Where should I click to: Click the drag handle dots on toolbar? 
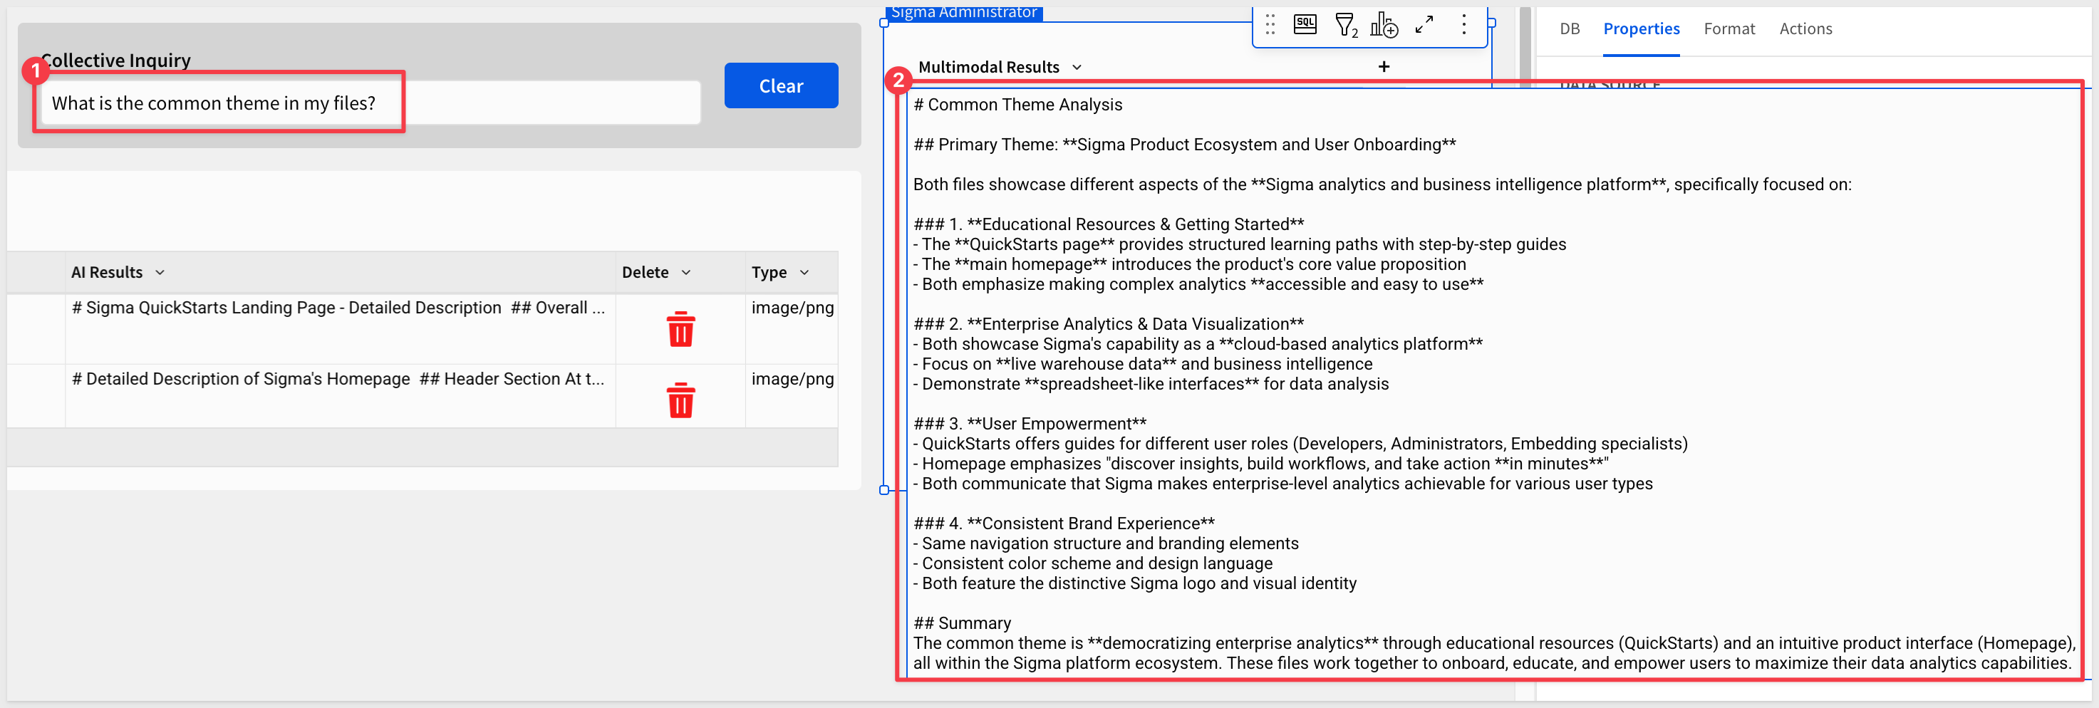point(1270,25)
